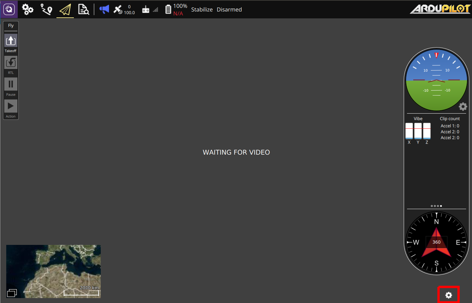
Task: Click the instrument page indicator dots
Action: [x=436, y=206]
